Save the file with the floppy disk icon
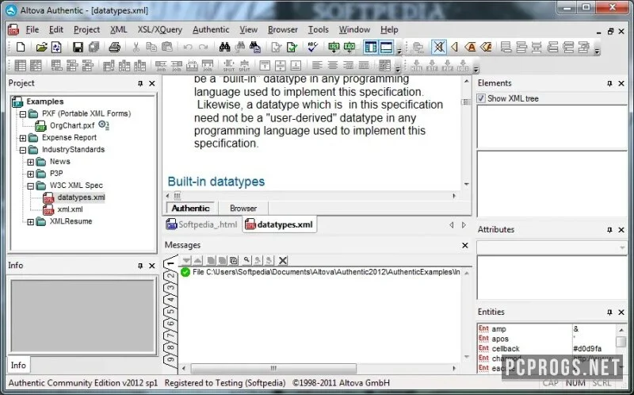Viewport: 634px width, 395px height. 78,48
